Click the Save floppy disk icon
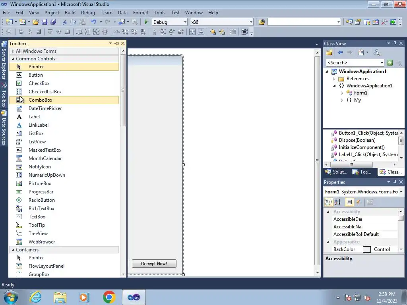 click(45, 22)
